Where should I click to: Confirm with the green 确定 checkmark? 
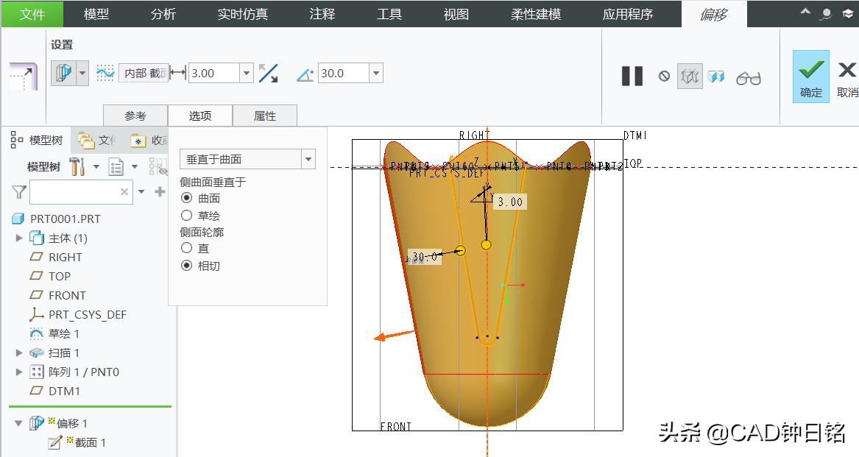pyautogui.click(x=811, y=77)
